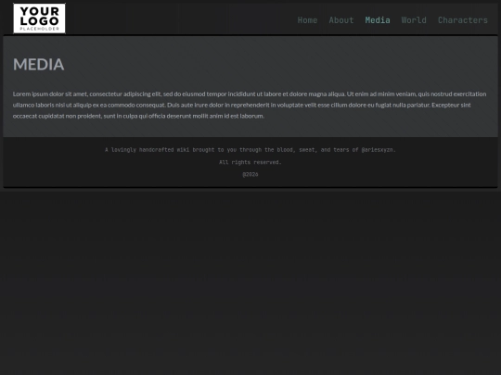Click the Lorem ipsum paragraph text
The image size is (501, 375).
[250, 105]
